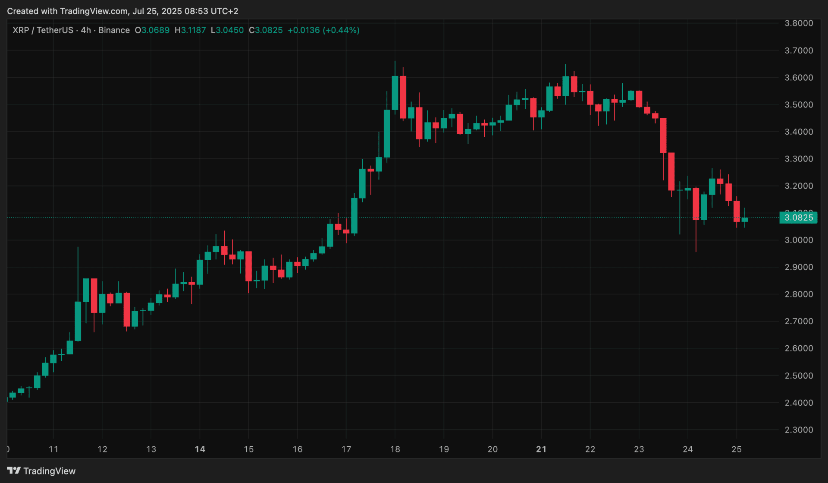Viewport: 828px width, 483px height.
Task: Click the high value H3.1187 in the legend
Action: [190, 30]
